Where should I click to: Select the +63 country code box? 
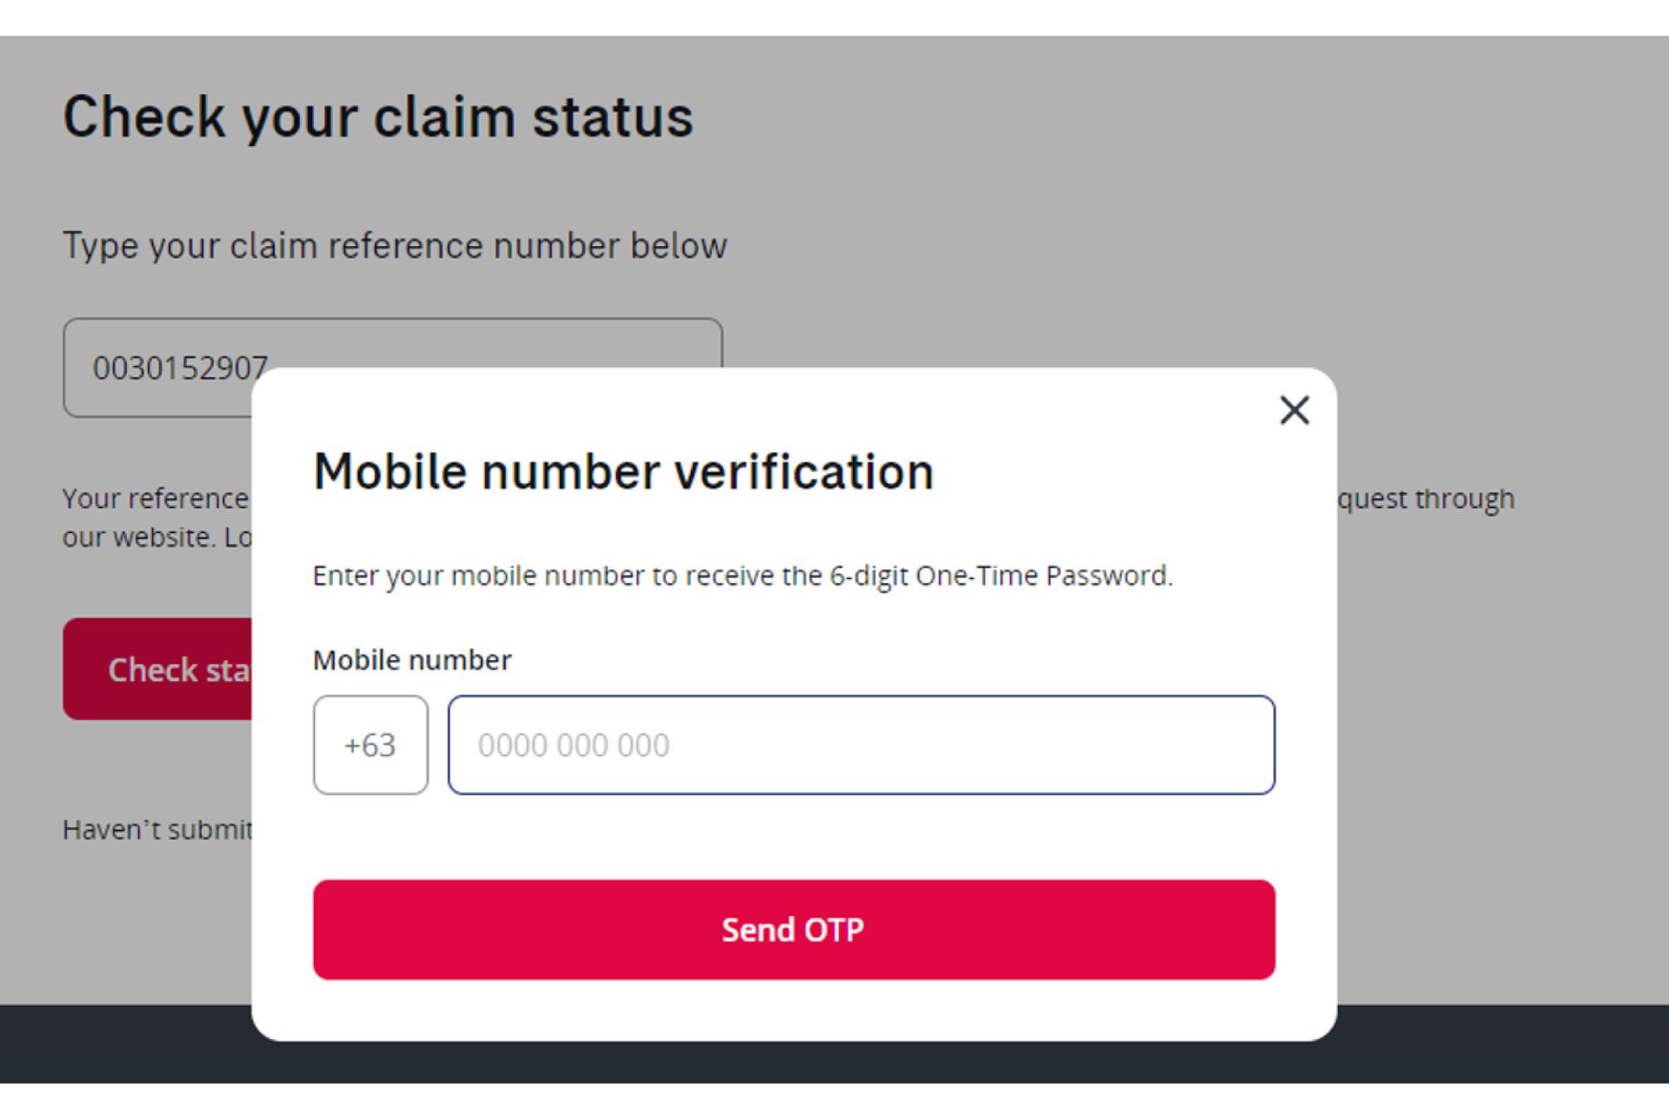(370, 744)
